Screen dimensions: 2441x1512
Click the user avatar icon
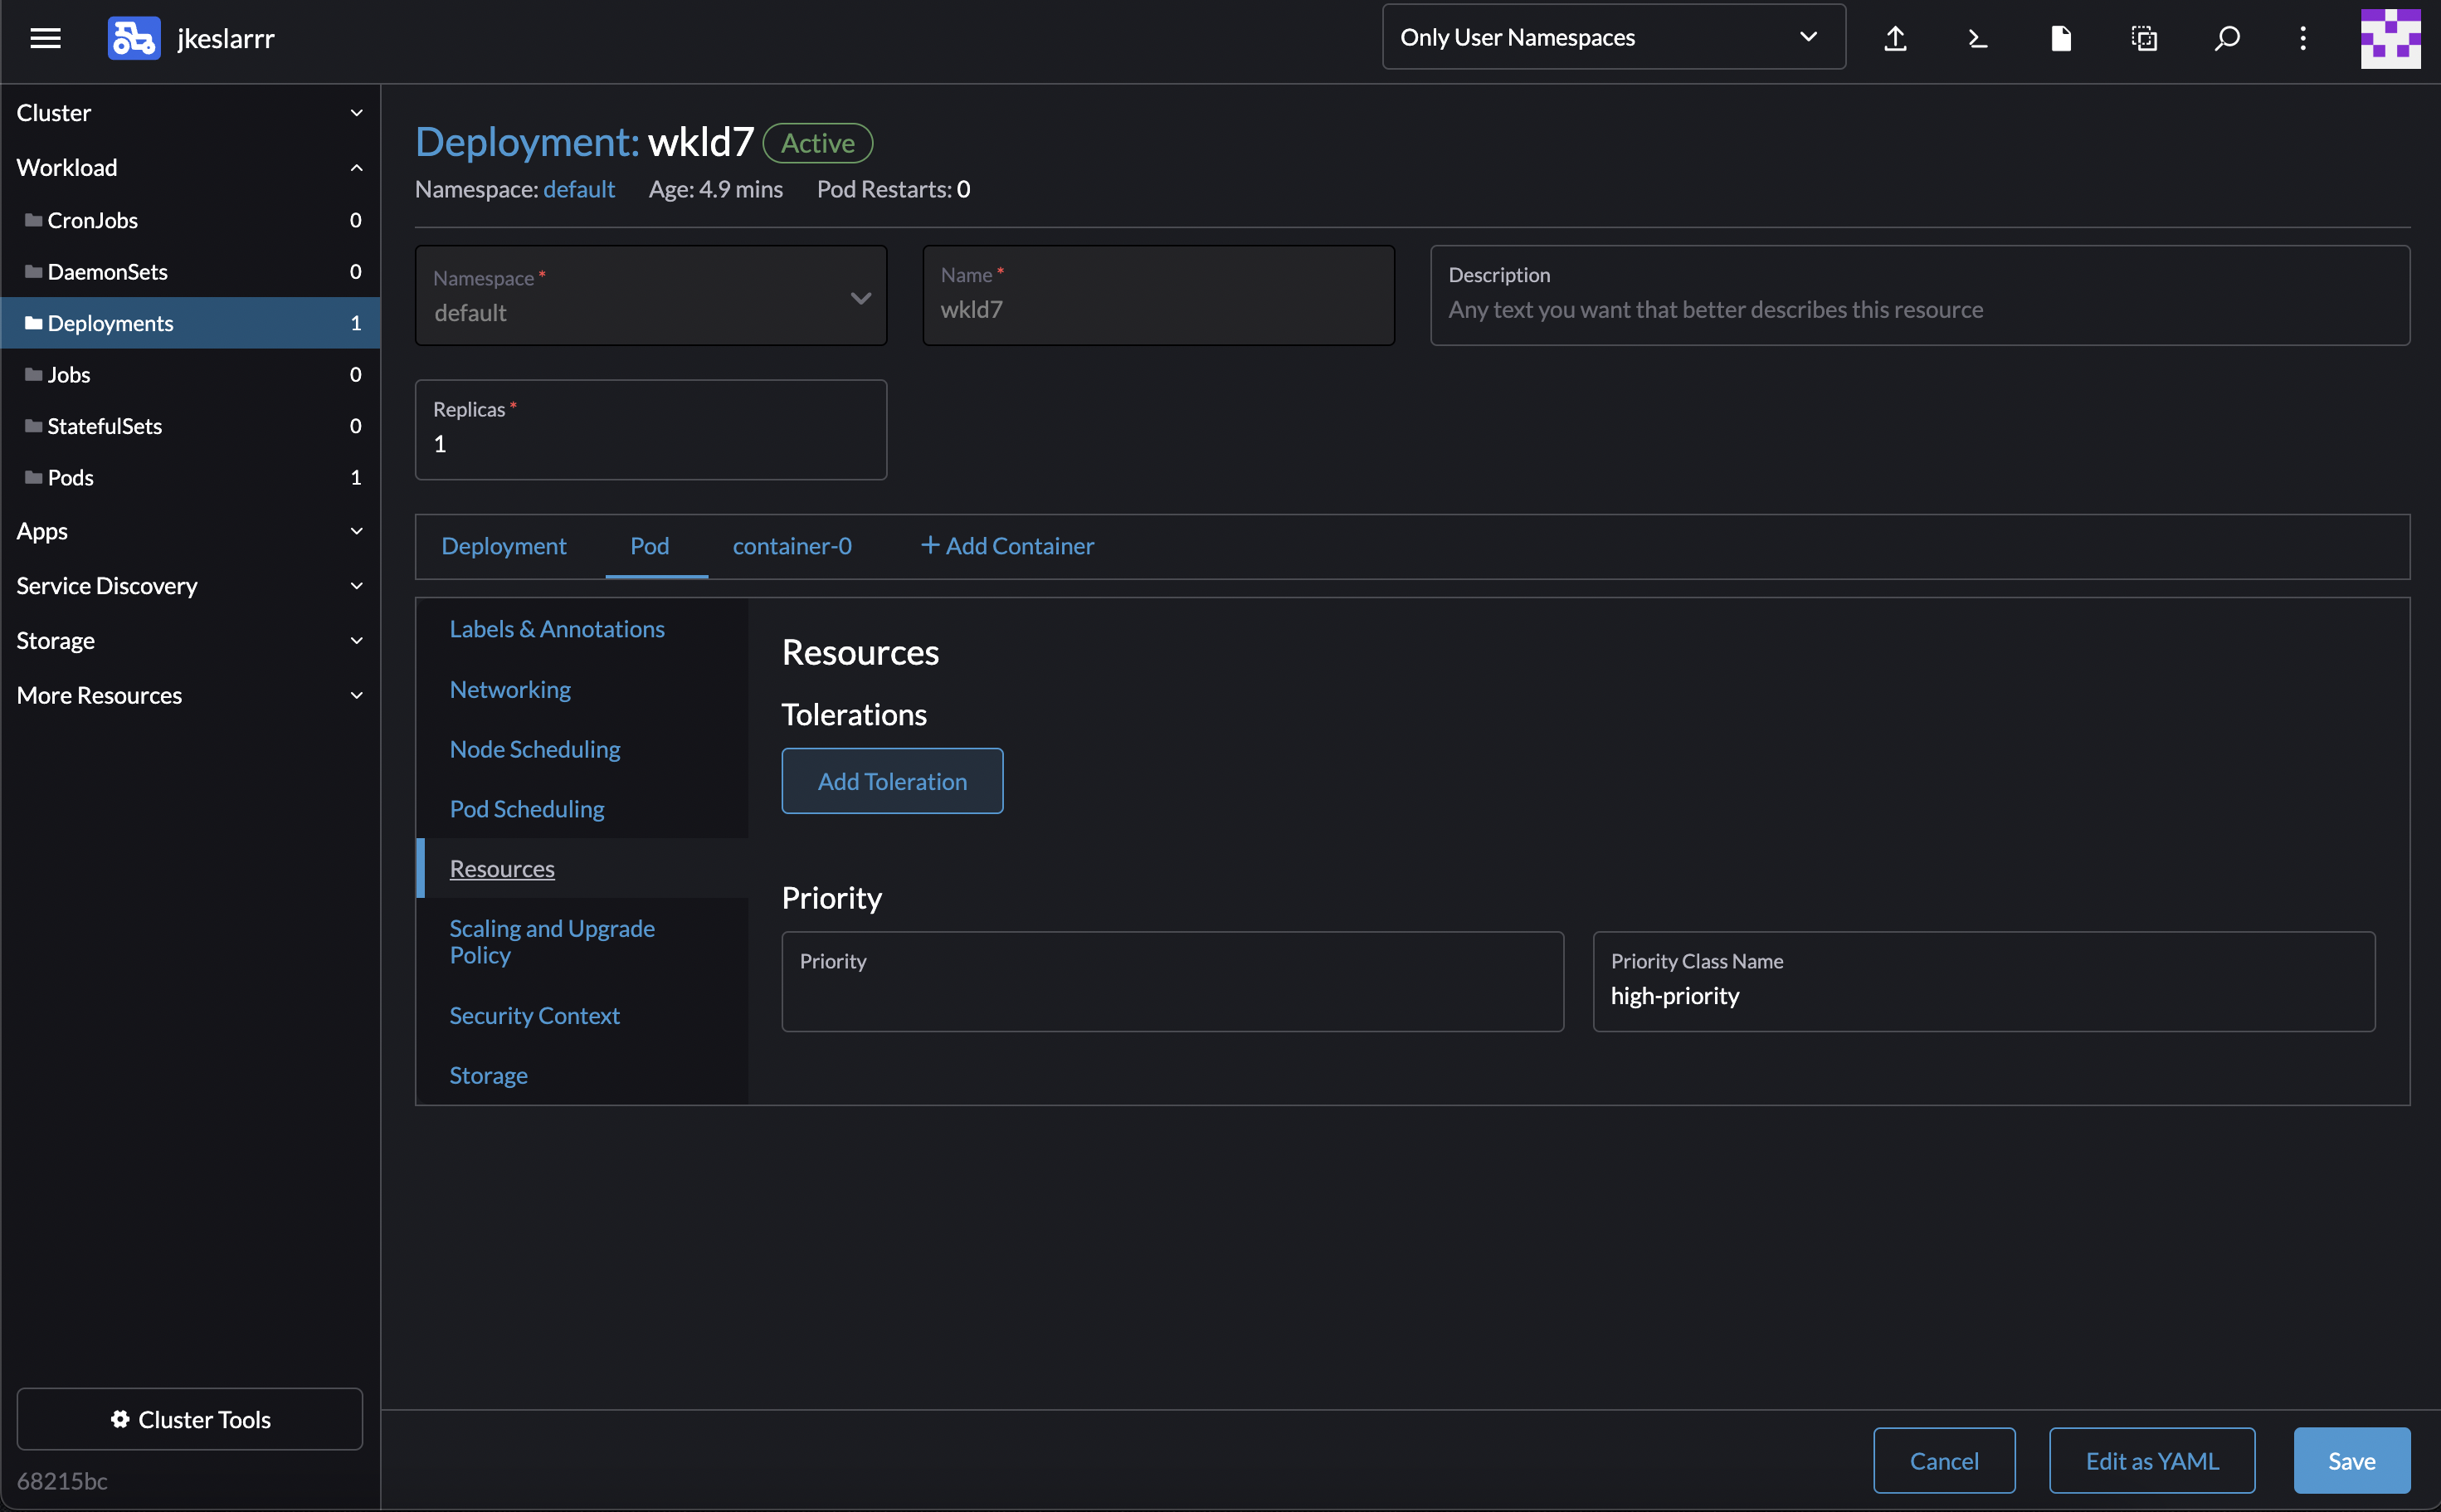click(x=2390, y=38)
